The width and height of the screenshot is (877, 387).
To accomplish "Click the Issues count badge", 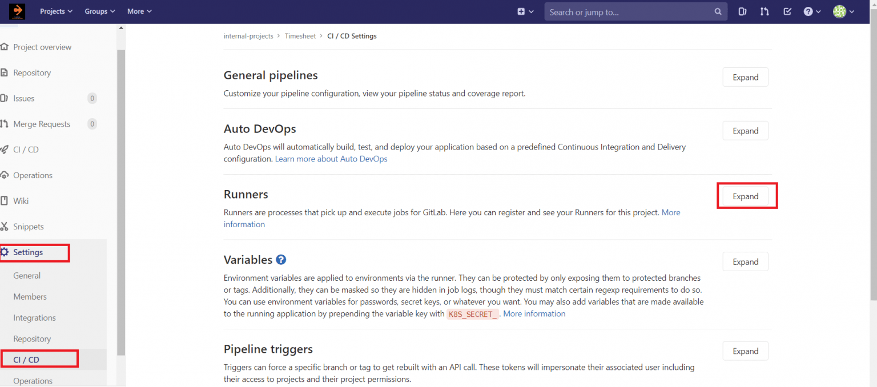I will click(92, 98).
